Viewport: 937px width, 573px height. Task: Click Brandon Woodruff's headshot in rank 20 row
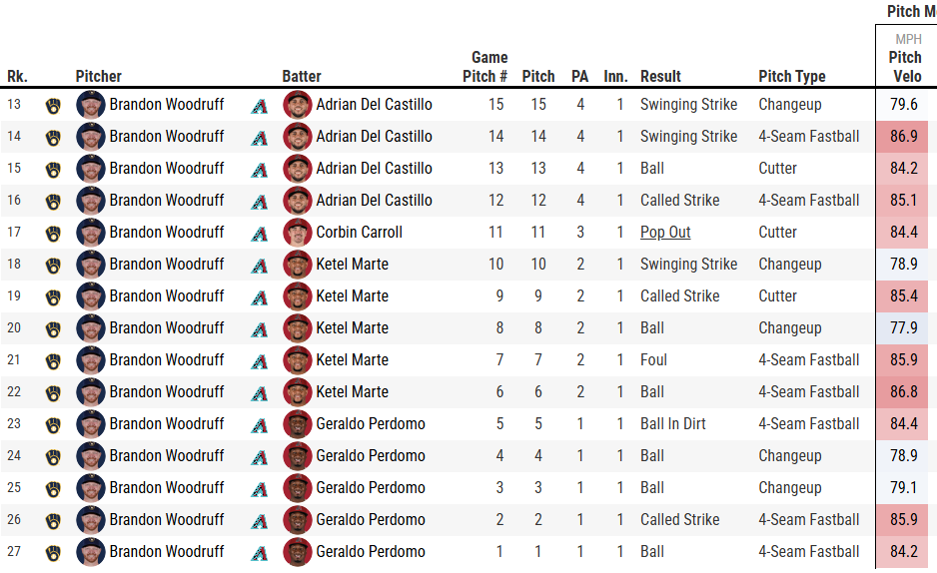pyautogui.click(x=90, y=328)
